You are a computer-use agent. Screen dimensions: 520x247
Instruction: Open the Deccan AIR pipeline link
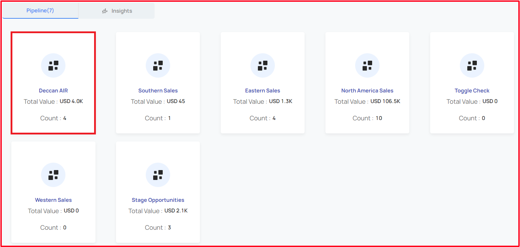(53, 91)
